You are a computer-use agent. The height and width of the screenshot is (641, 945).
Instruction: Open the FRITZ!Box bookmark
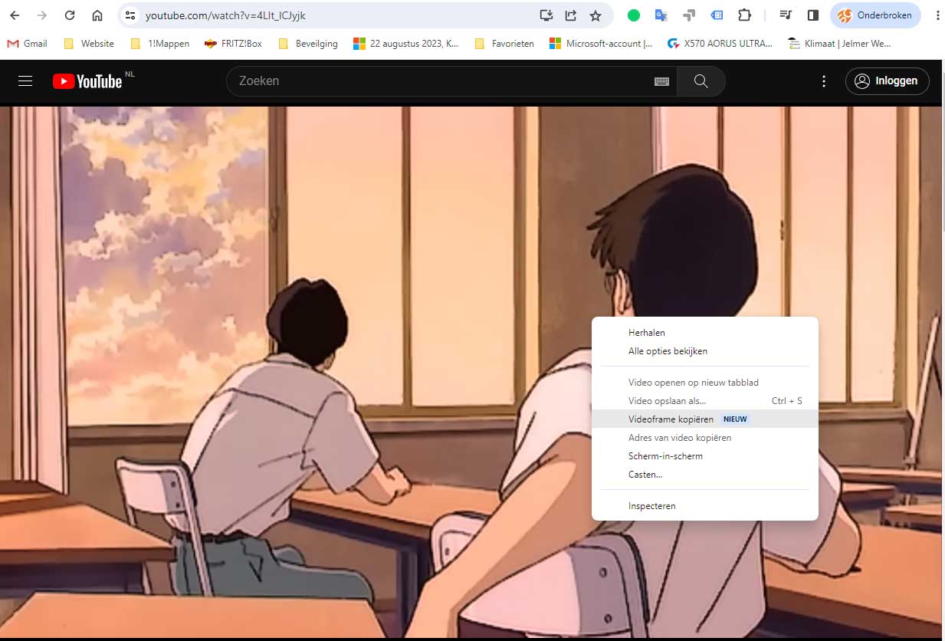234,44
